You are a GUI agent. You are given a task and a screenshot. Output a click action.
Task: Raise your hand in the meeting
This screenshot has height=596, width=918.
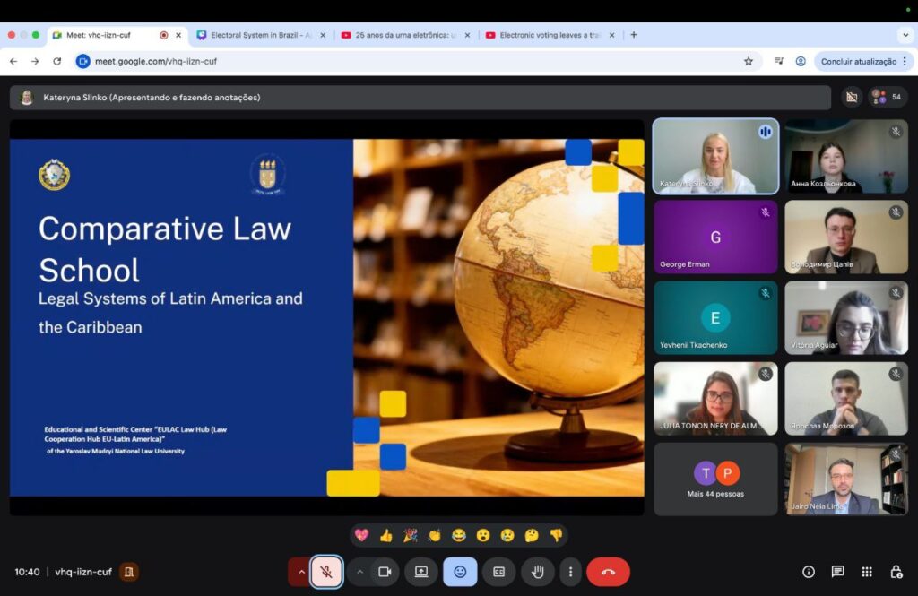538,572
